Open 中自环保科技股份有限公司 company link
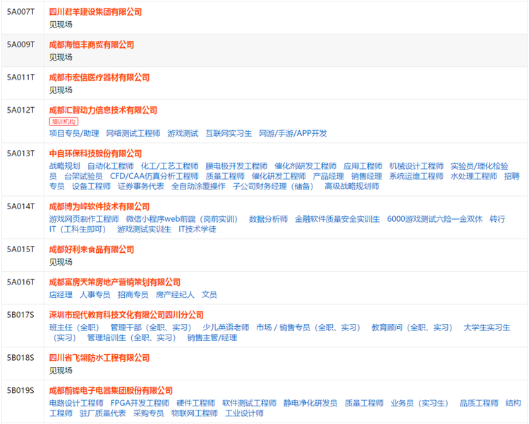This screenshot has height=424, width=529. (x=95, y=154)
